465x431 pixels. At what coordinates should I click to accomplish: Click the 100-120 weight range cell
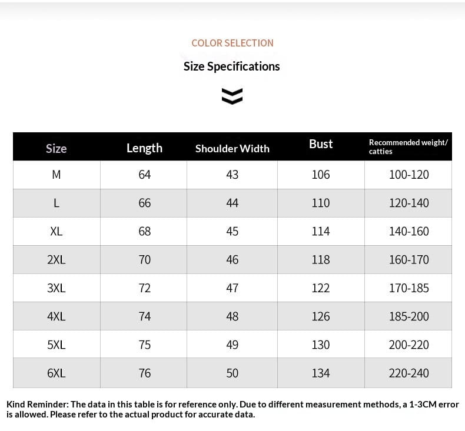coord(408,175)
